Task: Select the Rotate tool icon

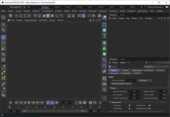Action: point(3,43)
